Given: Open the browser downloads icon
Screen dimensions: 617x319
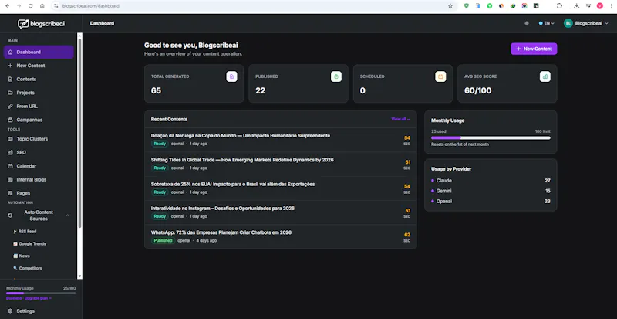Looking at the screenshot, I should click(x=576, y=6).
